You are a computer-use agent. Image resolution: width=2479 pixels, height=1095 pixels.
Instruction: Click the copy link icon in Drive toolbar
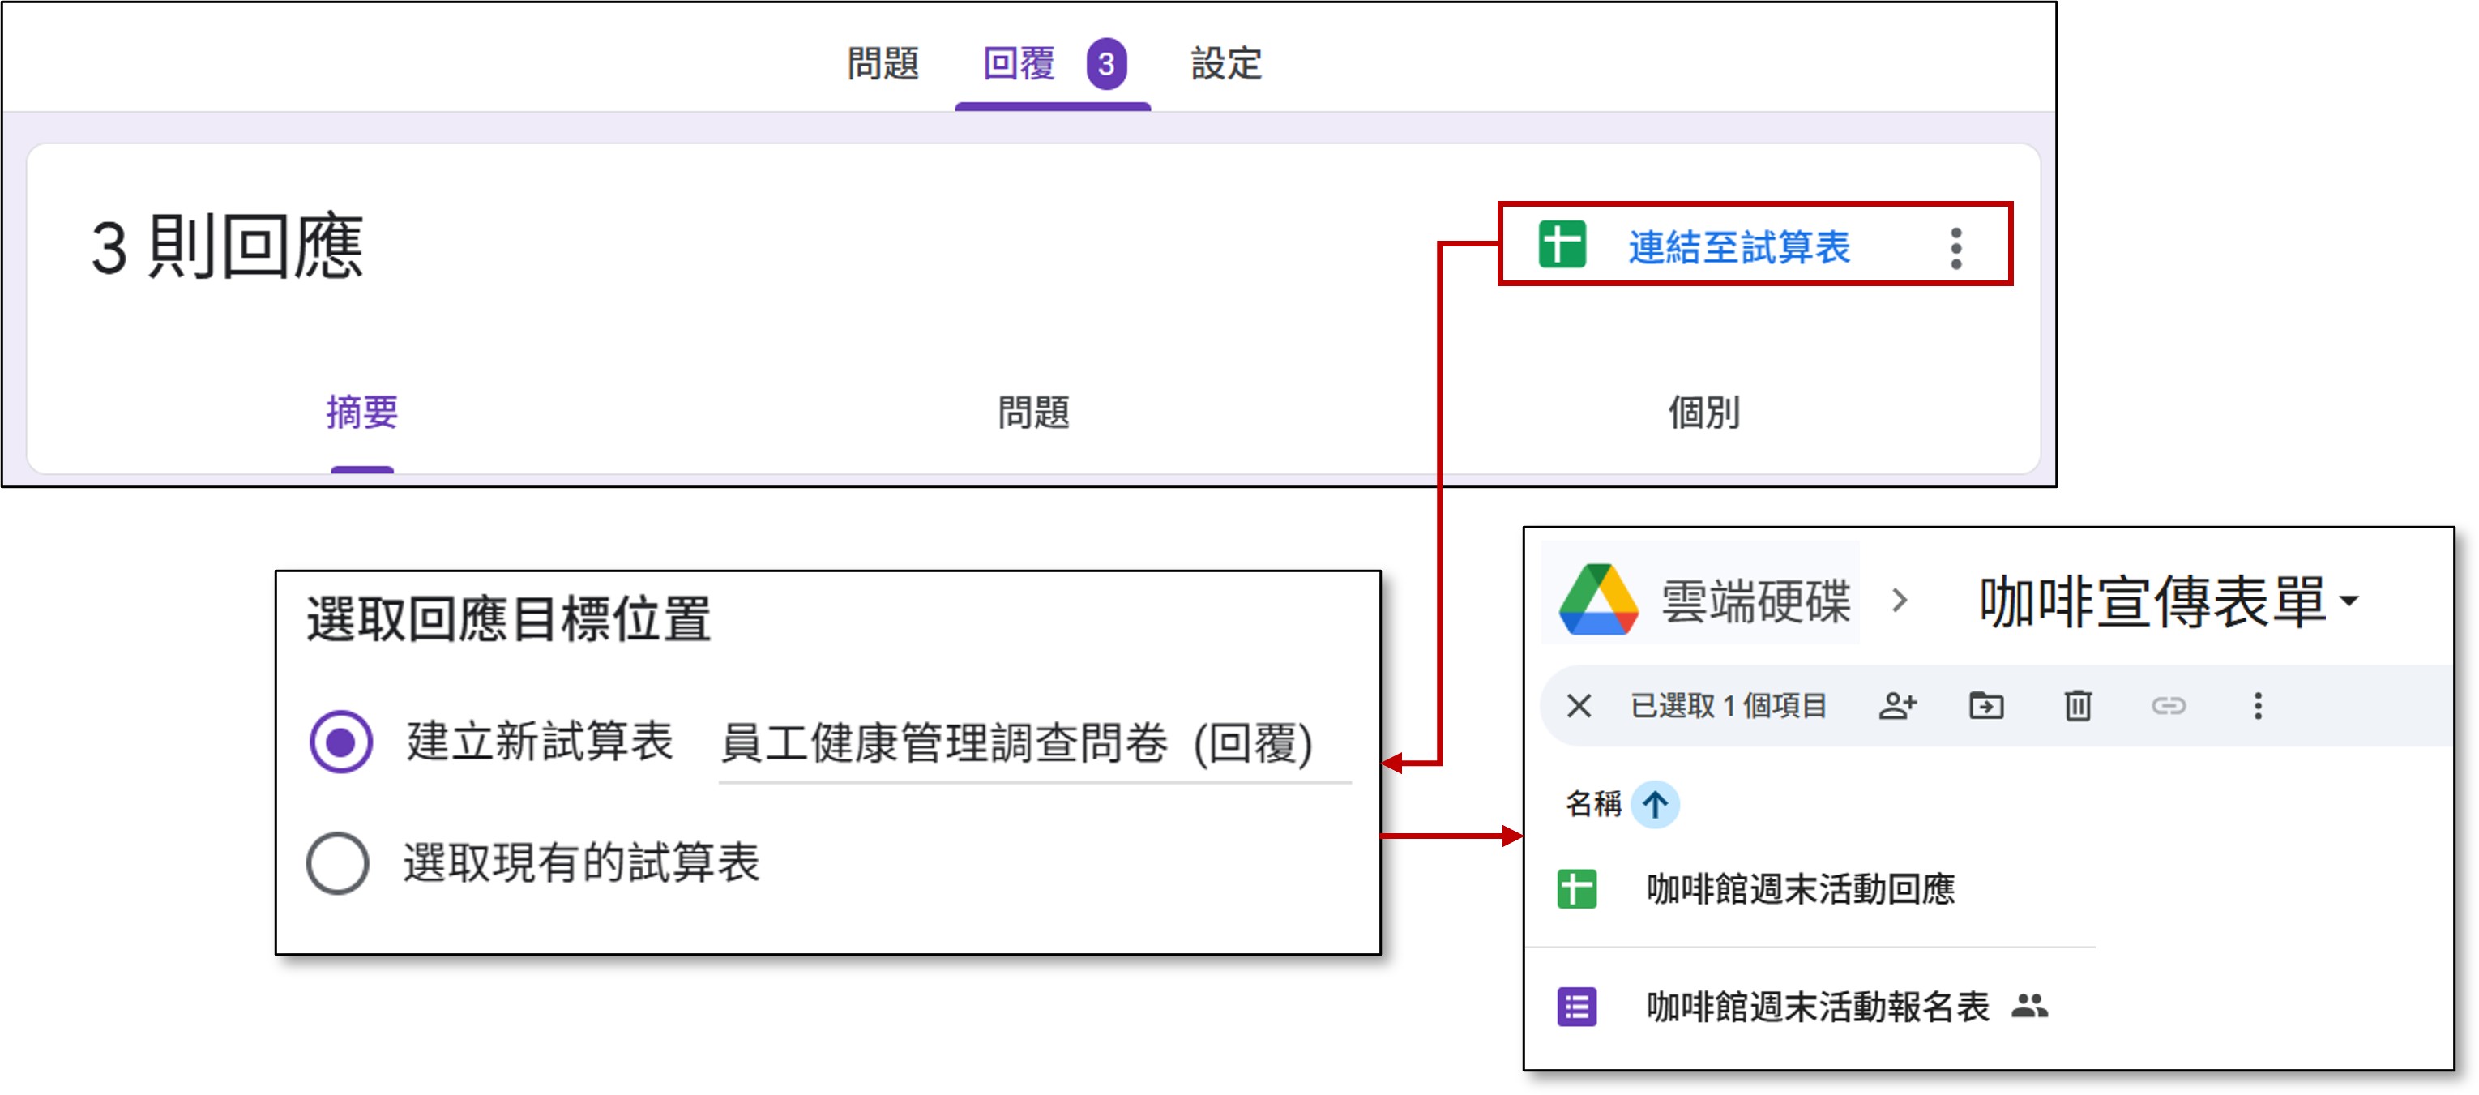click(x=2168, y=706)
